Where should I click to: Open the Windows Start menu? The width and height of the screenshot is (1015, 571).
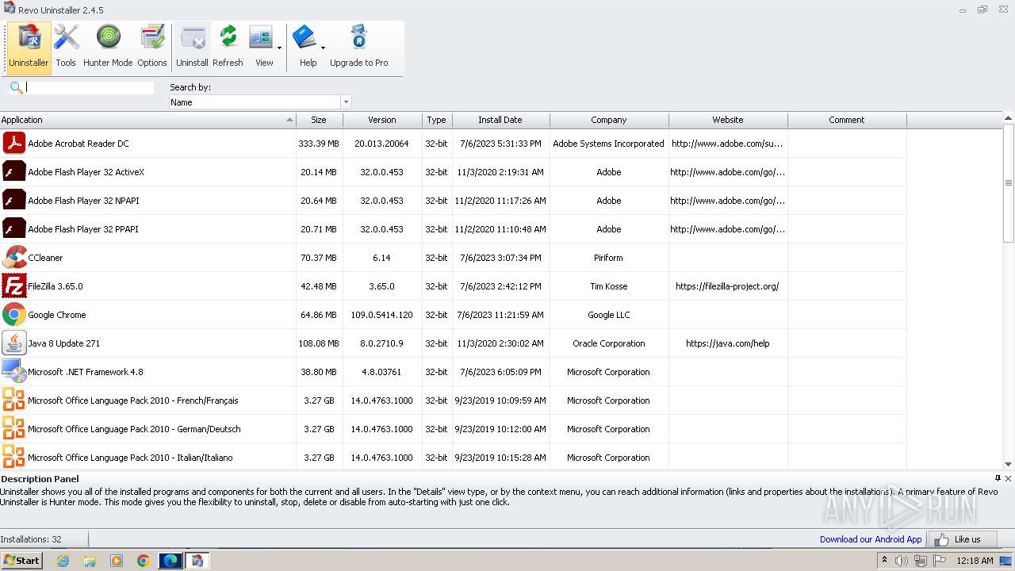pyautogui.click(x=21, y=560)
